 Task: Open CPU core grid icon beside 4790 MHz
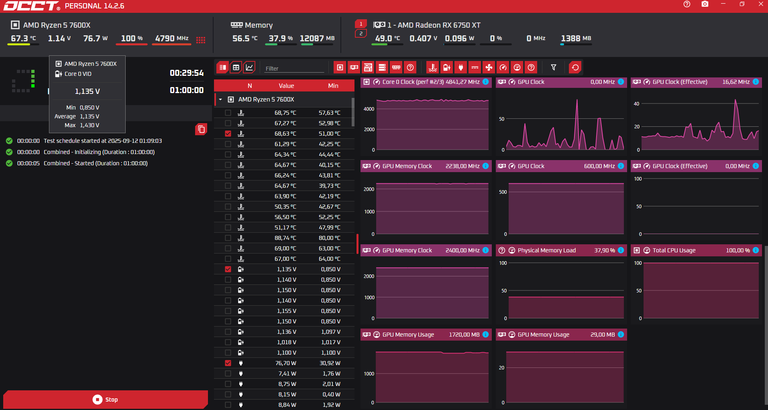[x=201, y=40]
